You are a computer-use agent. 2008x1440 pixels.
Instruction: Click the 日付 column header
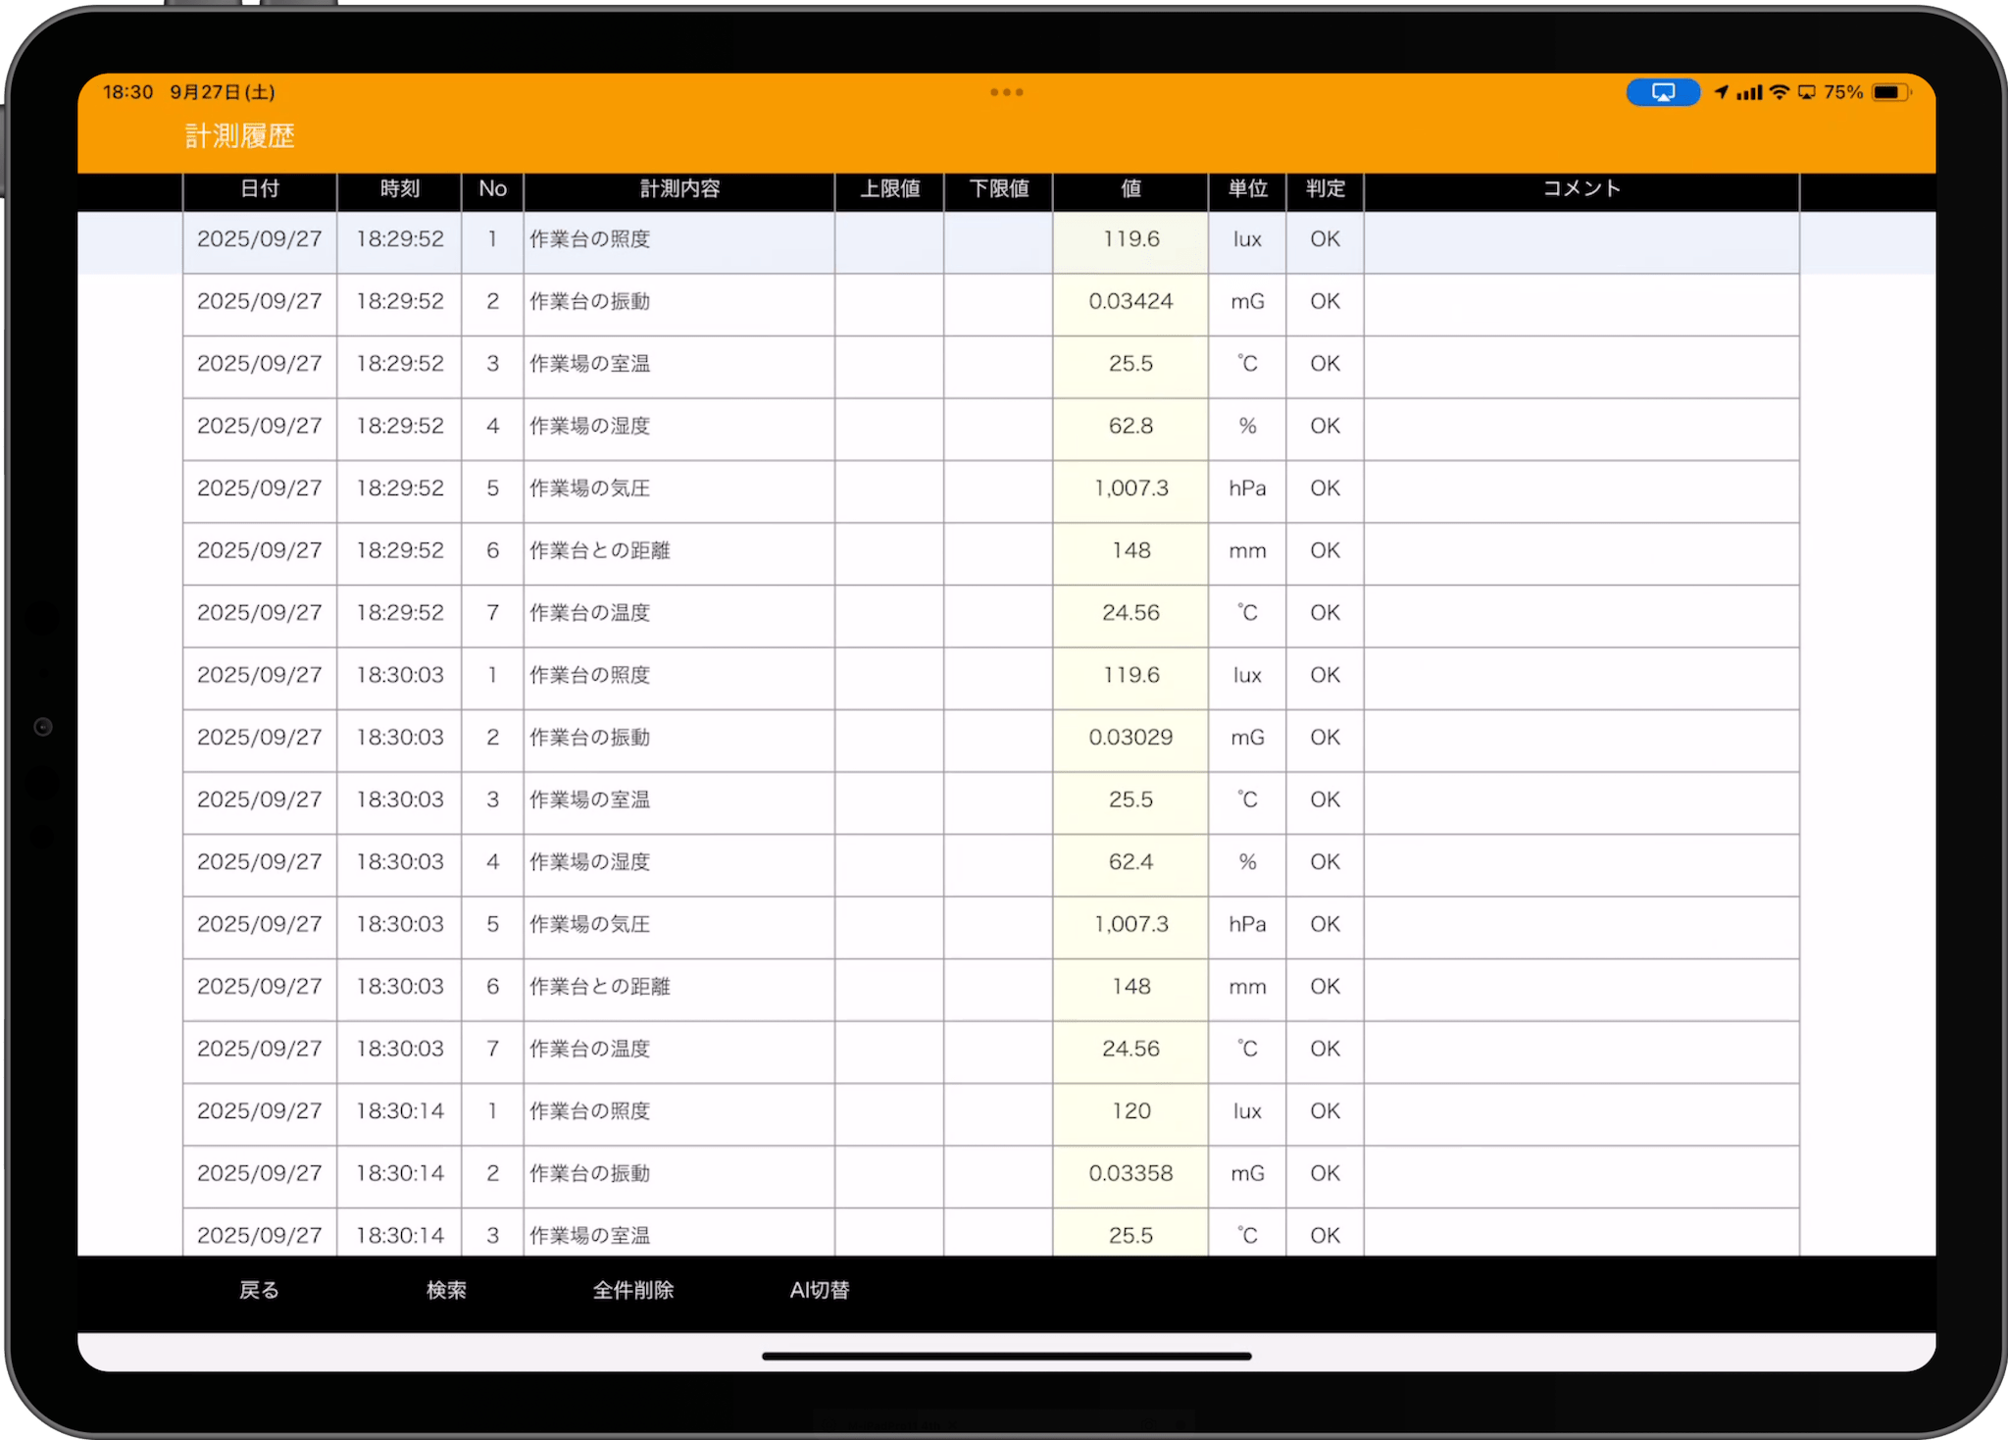(260, 189)
